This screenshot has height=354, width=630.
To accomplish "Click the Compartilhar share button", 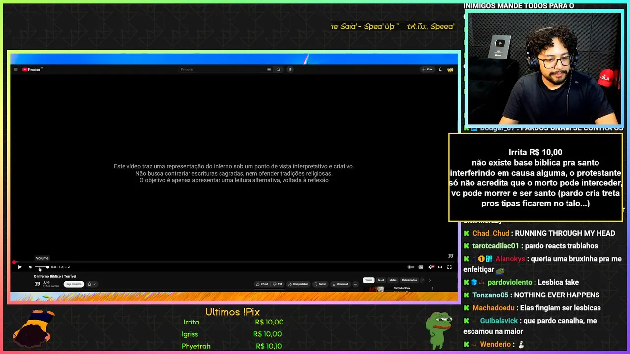I will click(x=299, y=284).
